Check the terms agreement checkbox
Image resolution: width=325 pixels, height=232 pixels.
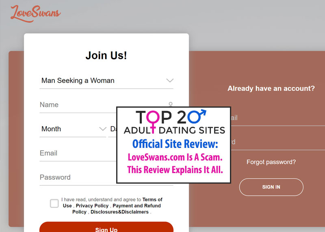pyautogui.click(x=54, y=204)
